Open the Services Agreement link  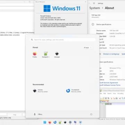[109, 83]
